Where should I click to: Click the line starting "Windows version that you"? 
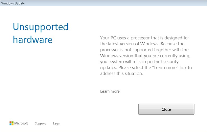click(145, 56)
